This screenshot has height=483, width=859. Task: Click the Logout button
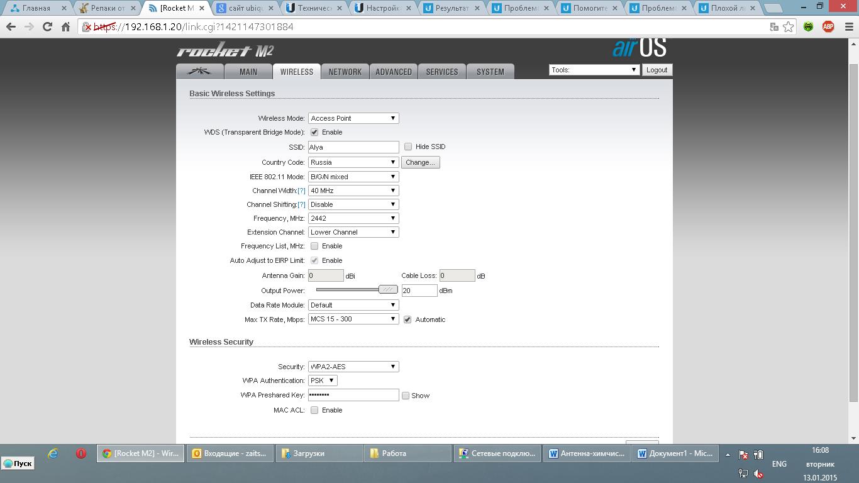pos(657,70)
